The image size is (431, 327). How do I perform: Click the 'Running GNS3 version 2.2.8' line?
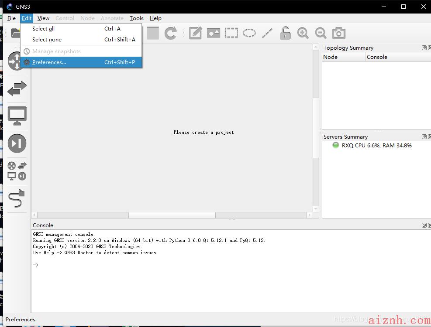[x=149, y=240]
